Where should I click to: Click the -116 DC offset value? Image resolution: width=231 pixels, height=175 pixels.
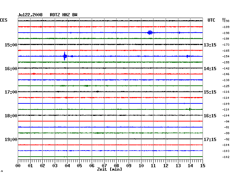click(226, 92)
